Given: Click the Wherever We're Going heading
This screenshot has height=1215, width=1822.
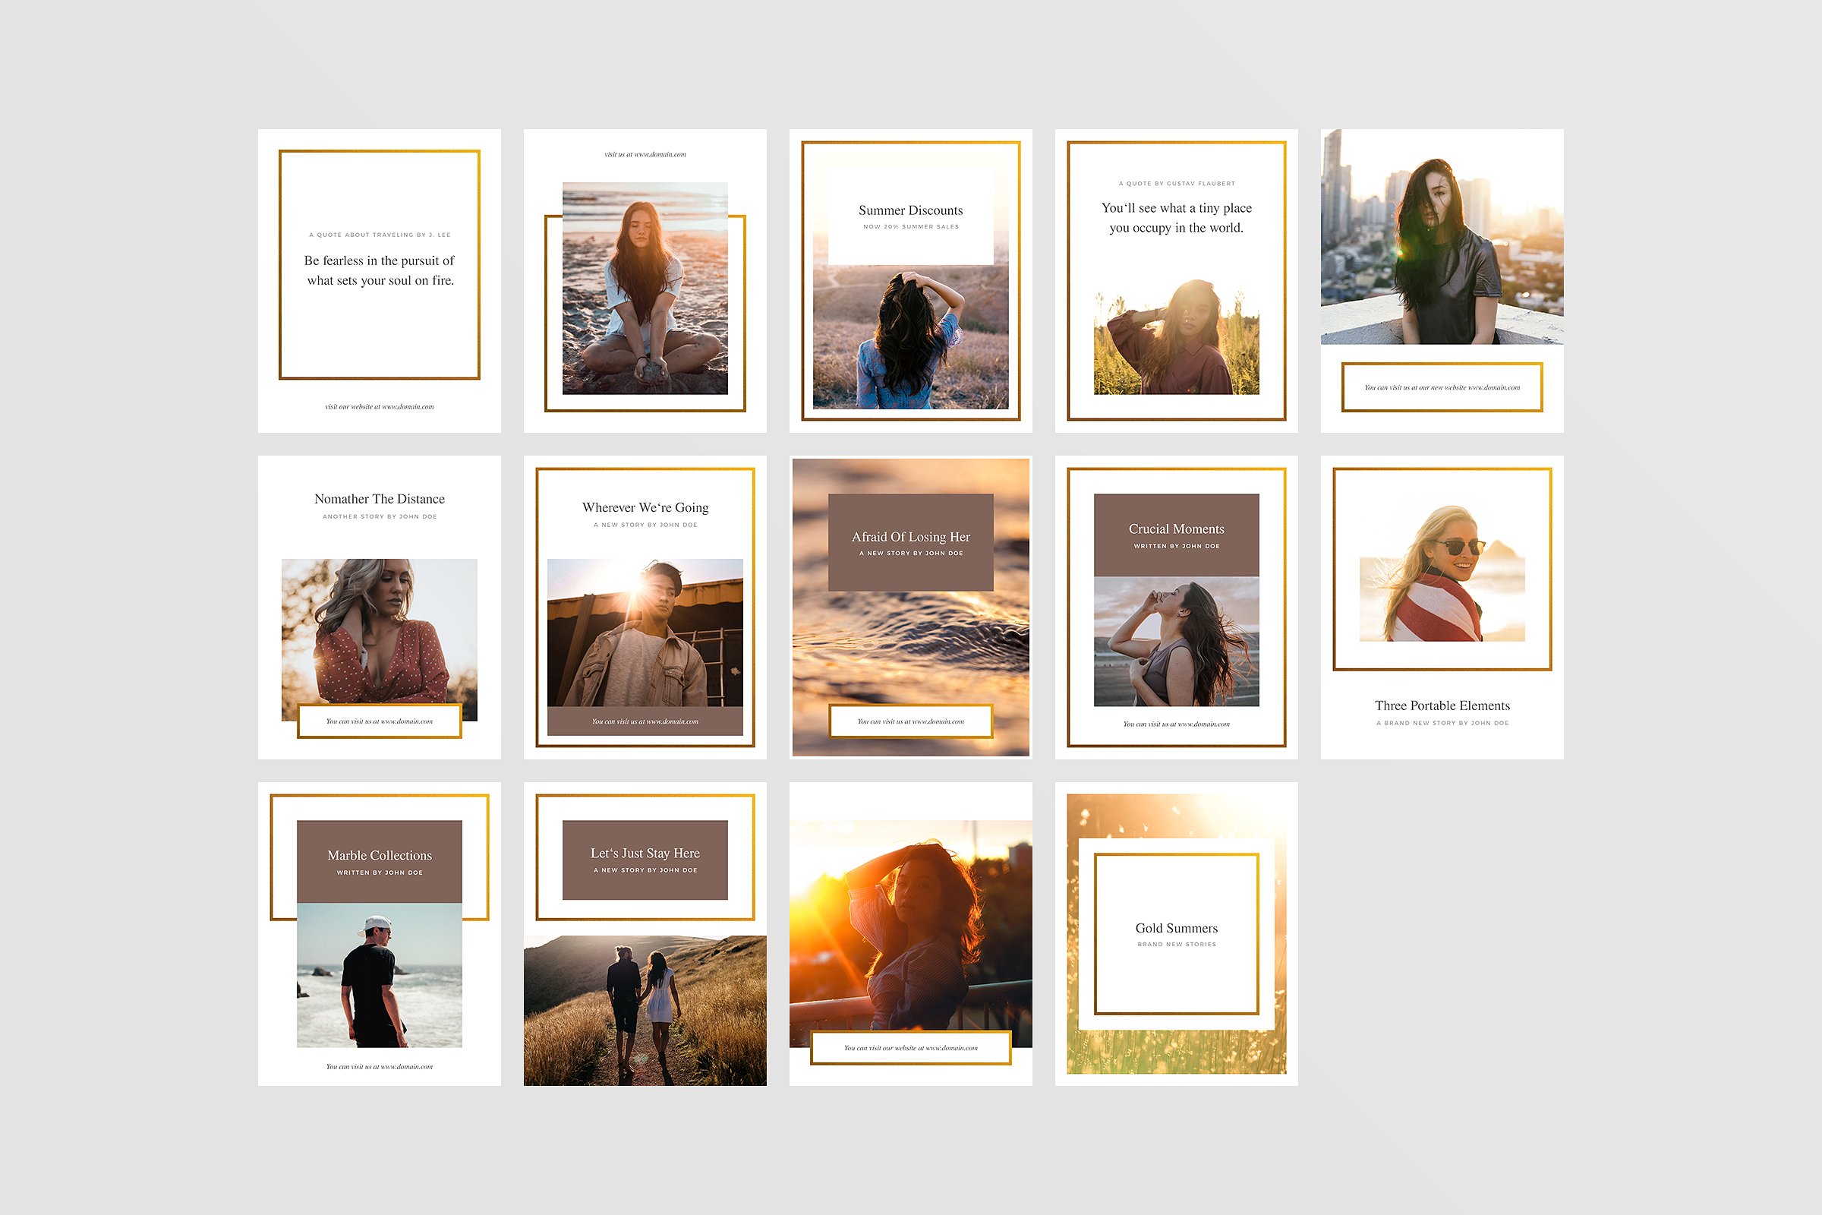Looking at the screenshot, I should pos(645,507).
